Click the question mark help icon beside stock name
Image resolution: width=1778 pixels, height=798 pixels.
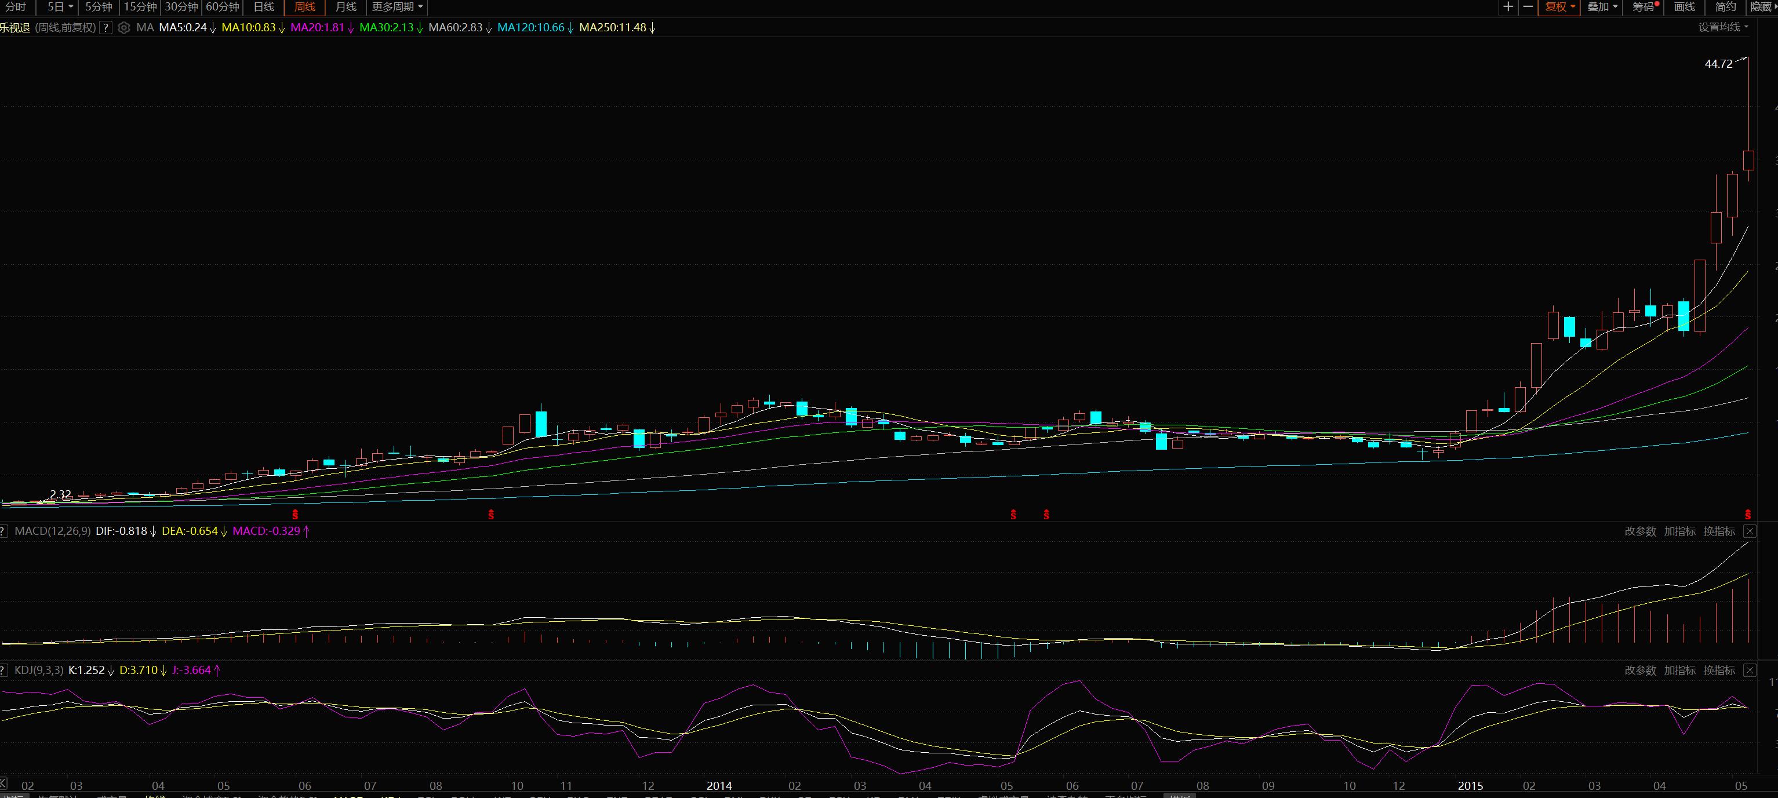pos(106,28)
